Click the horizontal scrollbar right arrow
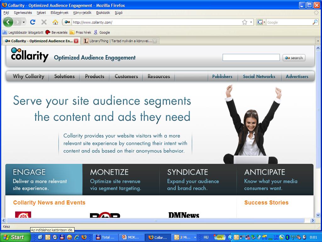Image resolution: width=322 pixels, height=242 pixels. click(x=313, y=220)
